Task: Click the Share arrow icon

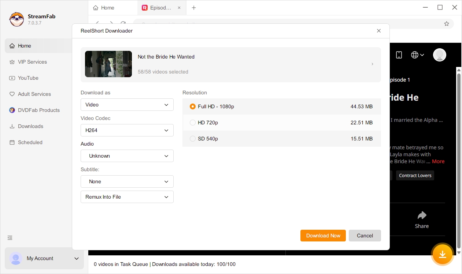Action: [422, 215]
